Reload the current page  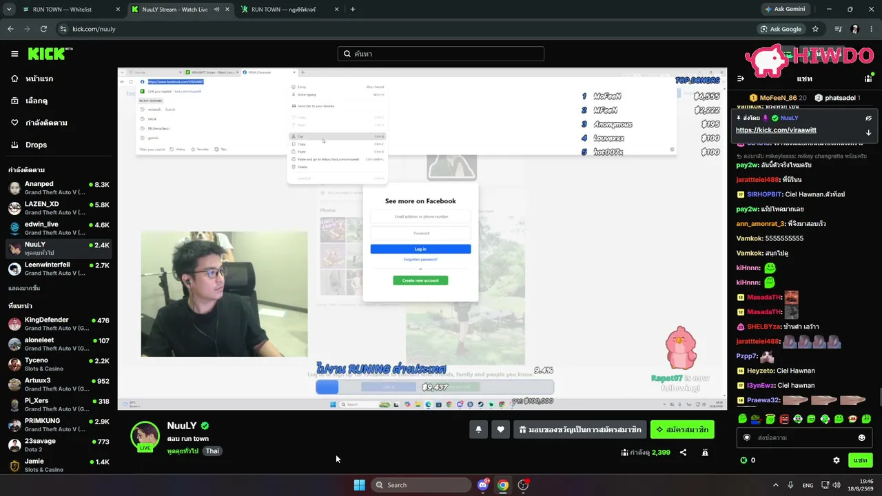pyautogui.click(x=43, y=29)
